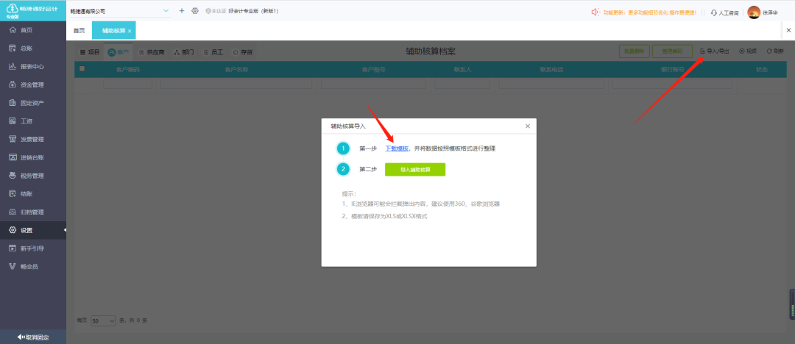Click the step 1 circle in dialog
Screen dimensions: 795x344
[x=344, y=148]
